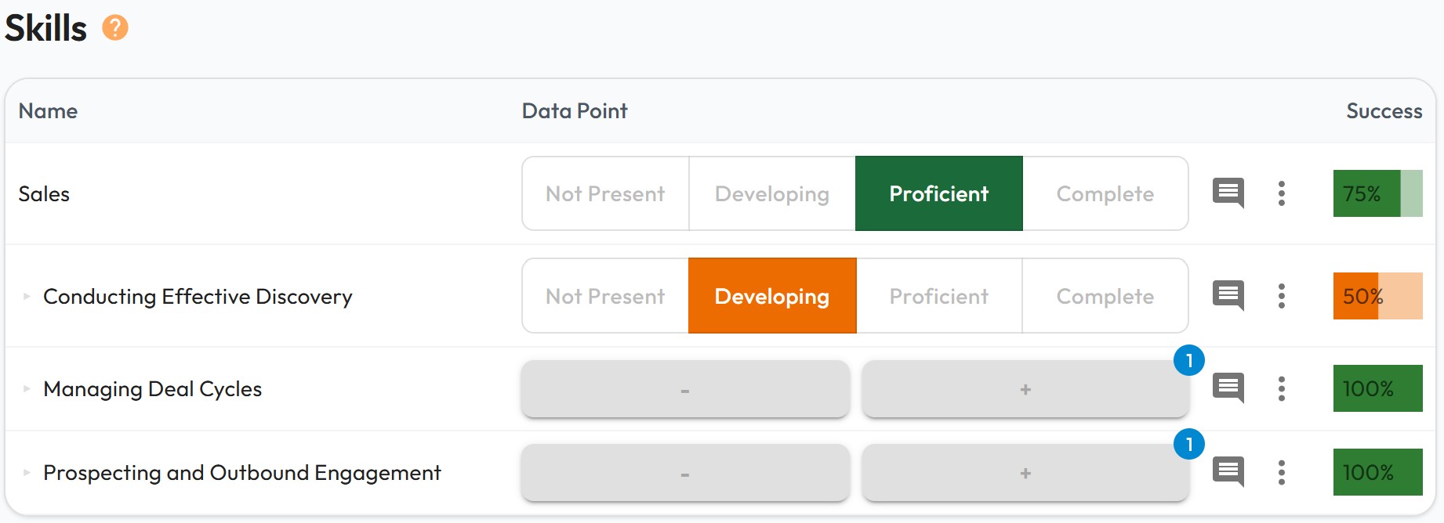Screen dimensions: 1444x523
Task: Open the comment icon on the Sales row
Action: pyautogui.click(x=1228, y=193)
